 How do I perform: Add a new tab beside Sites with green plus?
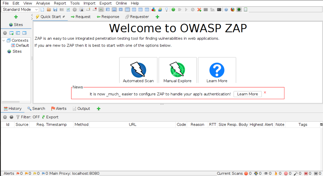coord(16,17)
